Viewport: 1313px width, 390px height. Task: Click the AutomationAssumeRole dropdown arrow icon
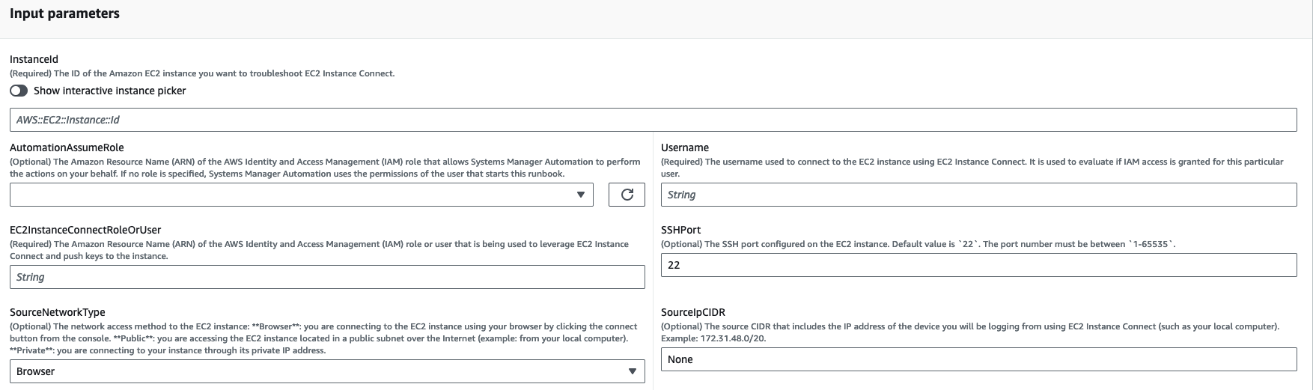pyautogui.click(x=580, y=195)
